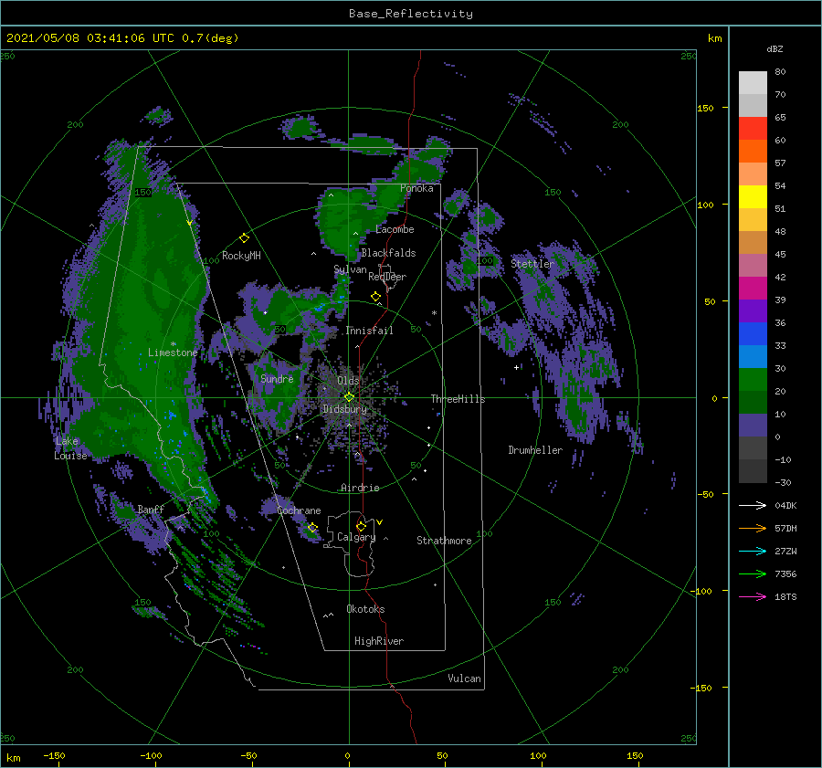Pick the bright green swatch between 30 and 20
The image size is (822, 768).
tap(753, 380)
